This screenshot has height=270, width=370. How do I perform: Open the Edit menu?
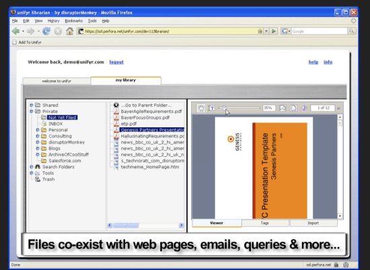coord(26,21)
